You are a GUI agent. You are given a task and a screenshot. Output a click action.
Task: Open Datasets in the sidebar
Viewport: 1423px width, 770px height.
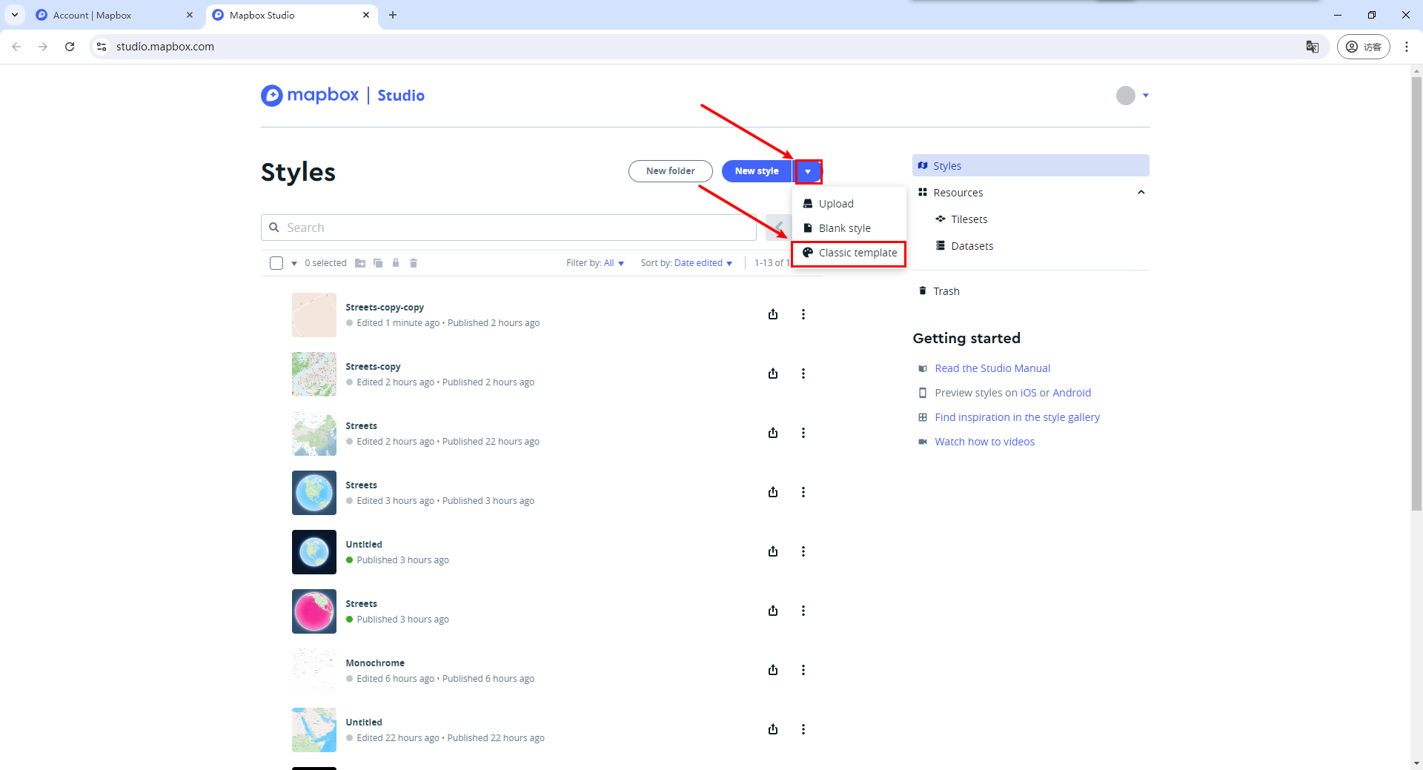pyautogui.click(x=972, y=246)
